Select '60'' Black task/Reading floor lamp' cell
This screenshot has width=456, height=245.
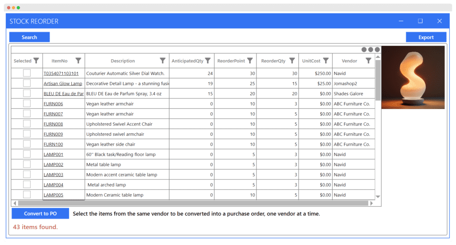click(x=127, y=155)
